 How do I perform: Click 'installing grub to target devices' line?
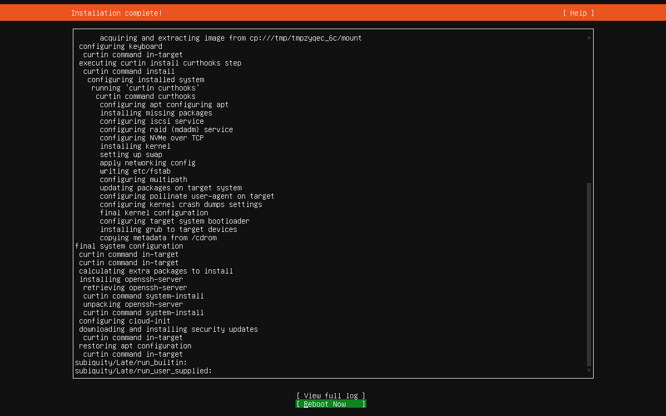coord(169,229)
